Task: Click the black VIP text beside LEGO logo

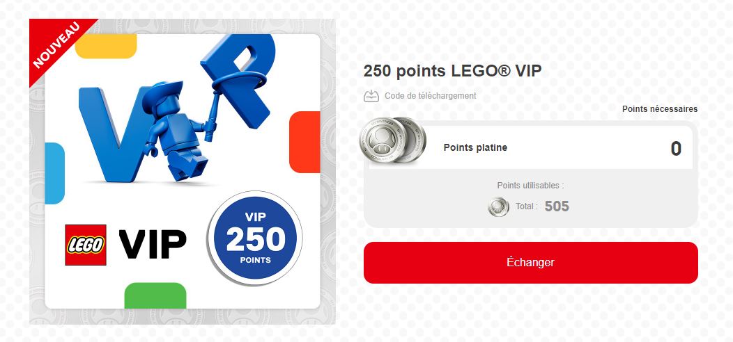Action: tap(153, 245)
